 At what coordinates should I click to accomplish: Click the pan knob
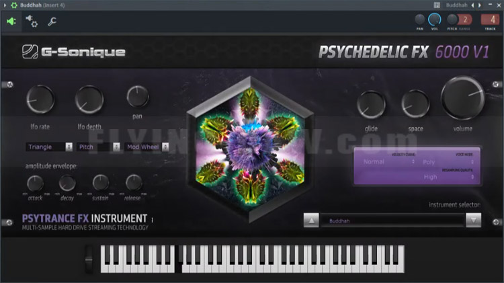[138, 97]
